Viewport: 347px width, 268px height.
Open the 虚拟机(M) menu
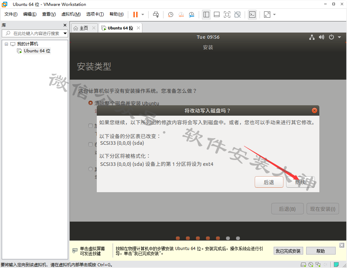coord(71,14)
